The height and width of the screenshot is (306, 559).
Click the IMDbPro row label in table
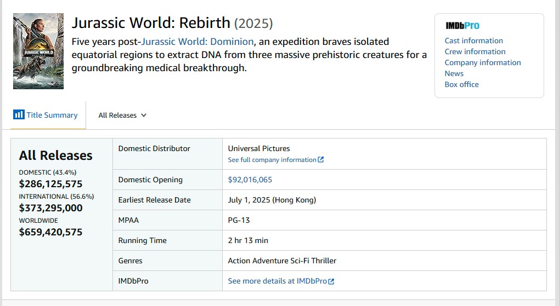click(x=133, y=281)
